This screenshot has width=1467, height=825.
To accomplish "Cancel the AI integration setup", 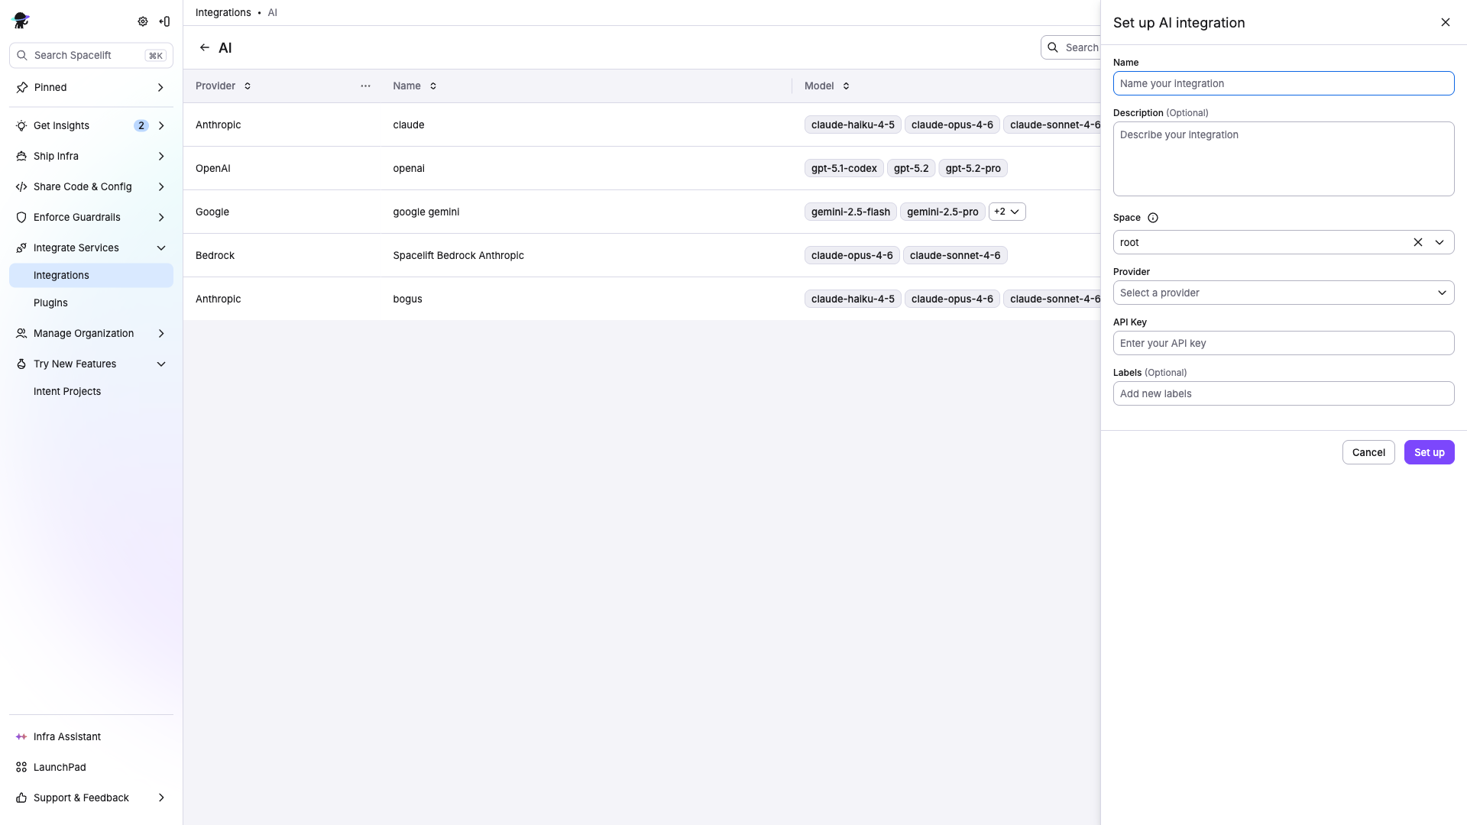I will click(x=1368, y=451).
